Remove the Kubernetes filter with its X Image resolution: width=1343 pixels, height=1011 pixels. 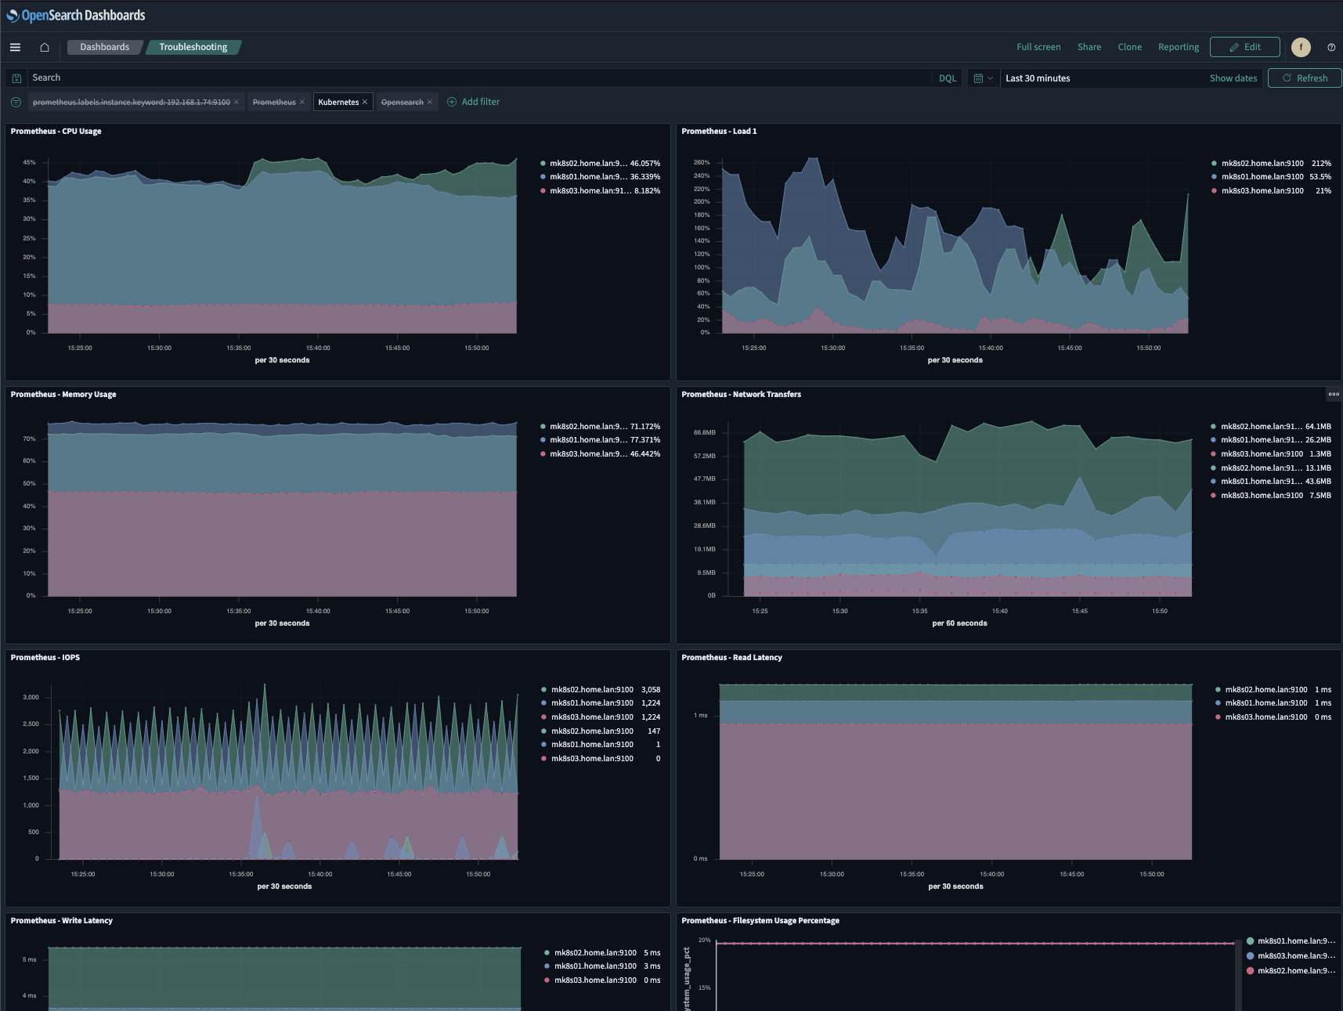pyautogui.click(x=365, y=103)
